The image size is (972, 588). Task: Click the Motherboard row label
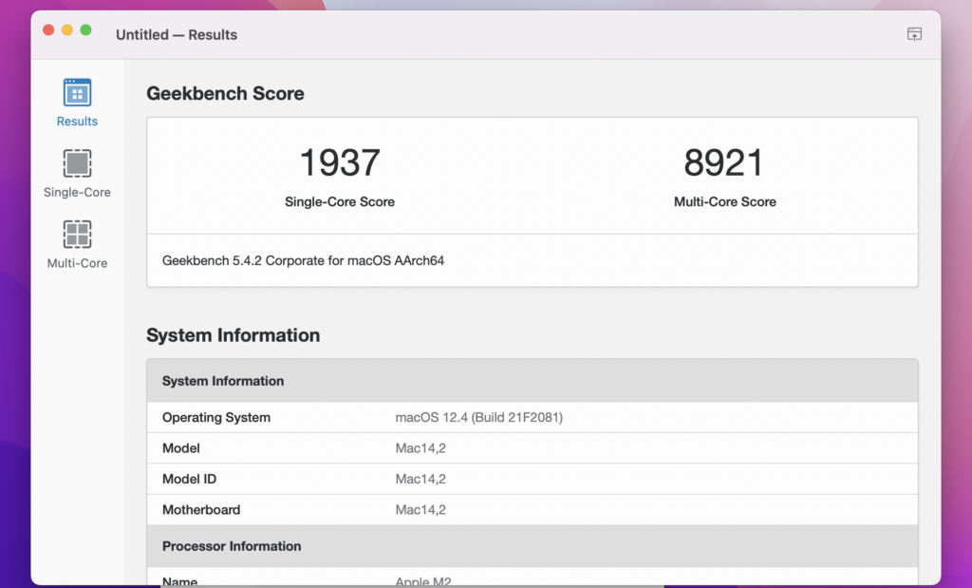pos(201,510)
